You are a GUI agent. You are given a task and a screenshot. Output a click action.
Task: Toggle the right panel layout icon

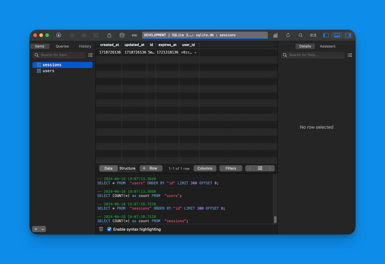tap(348, 35)
